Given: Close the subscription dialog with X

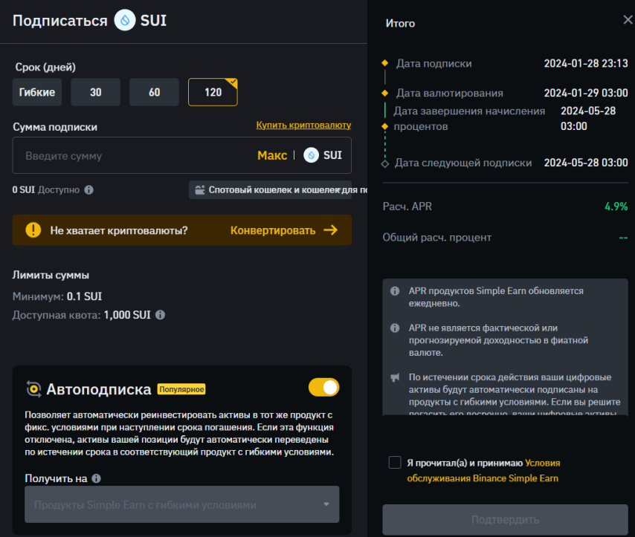Looking at the screenshot, I should coord(628,19).
